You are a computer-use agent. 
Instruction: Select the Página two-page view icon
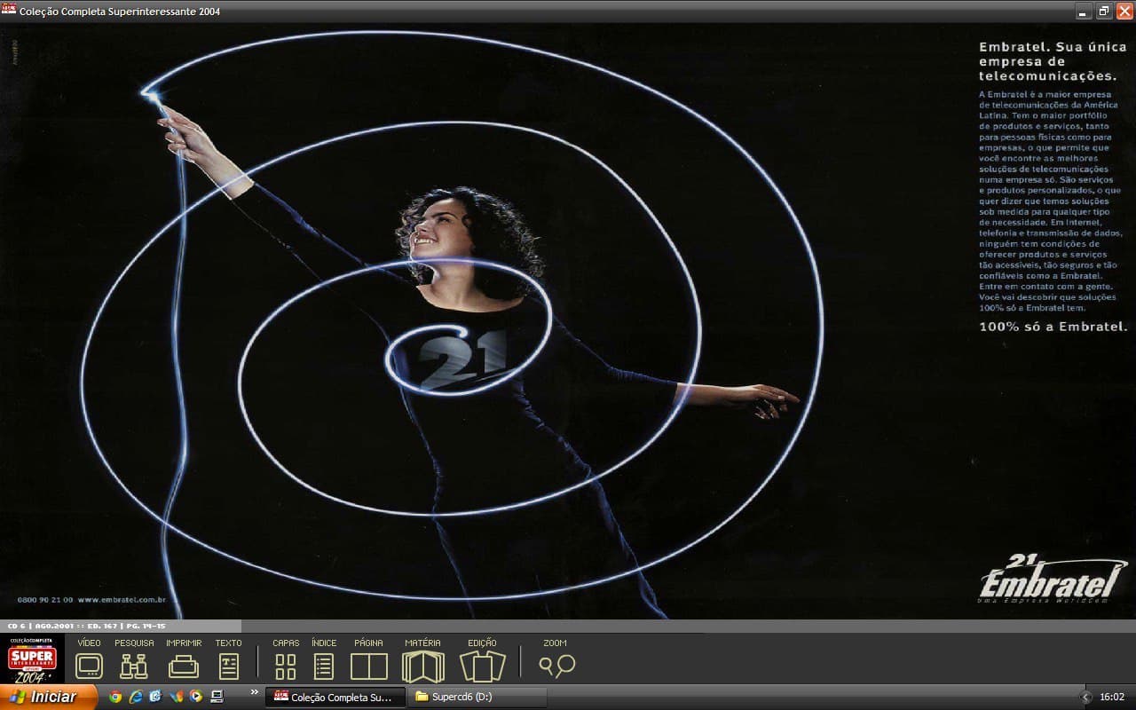pyautogui.click(x=369, y=667)
